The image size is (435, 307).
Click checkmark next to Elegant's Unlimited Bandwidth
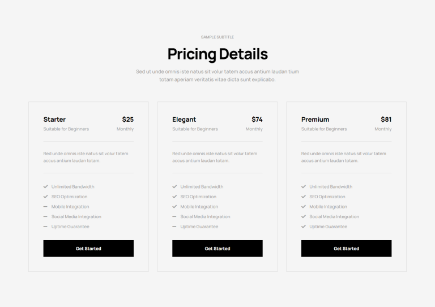[174, 187]
